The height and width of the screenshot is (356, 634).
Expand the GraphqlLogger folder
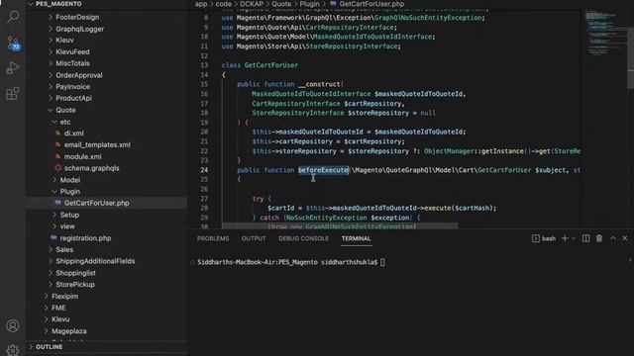pos(79,29)
